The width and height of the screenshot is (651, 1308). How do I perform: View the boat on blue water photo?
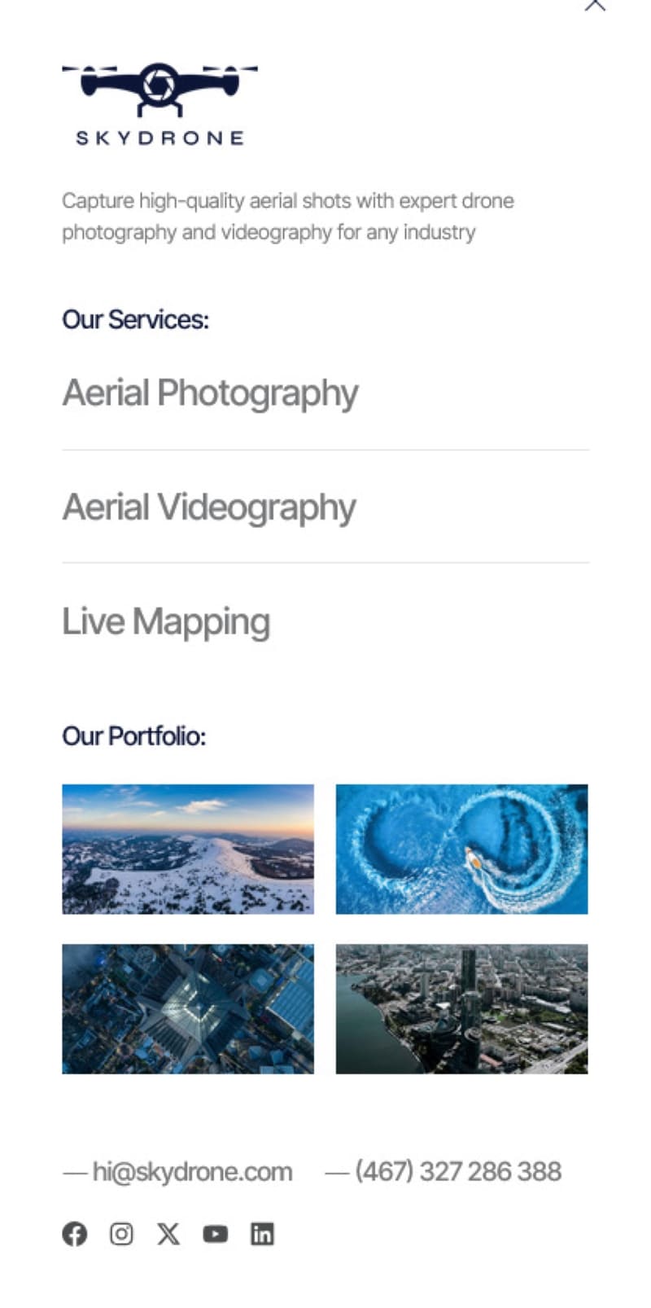[x=461, y=849]
